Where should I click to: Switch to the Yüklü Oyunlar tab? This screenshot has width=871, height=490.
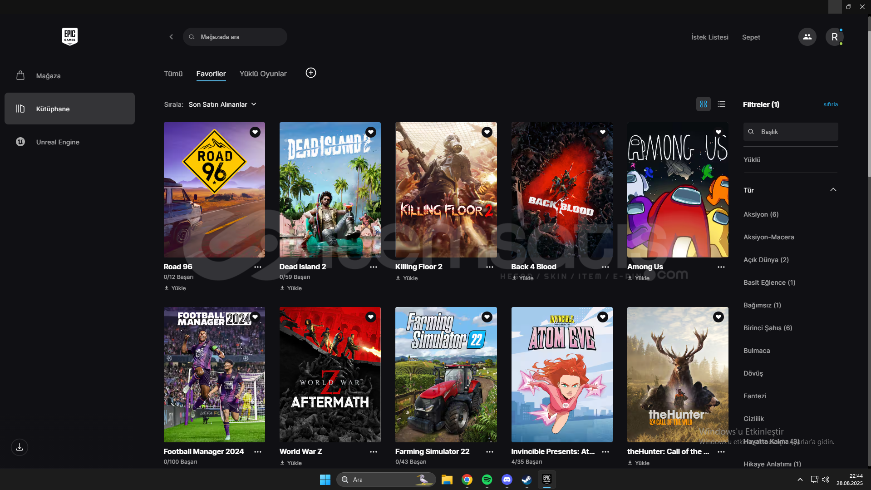(x=263, y=74)
